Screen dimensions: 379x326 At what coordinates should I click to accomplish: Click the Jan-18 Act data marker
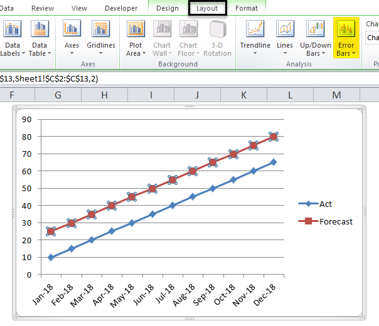tap(51, 257)
